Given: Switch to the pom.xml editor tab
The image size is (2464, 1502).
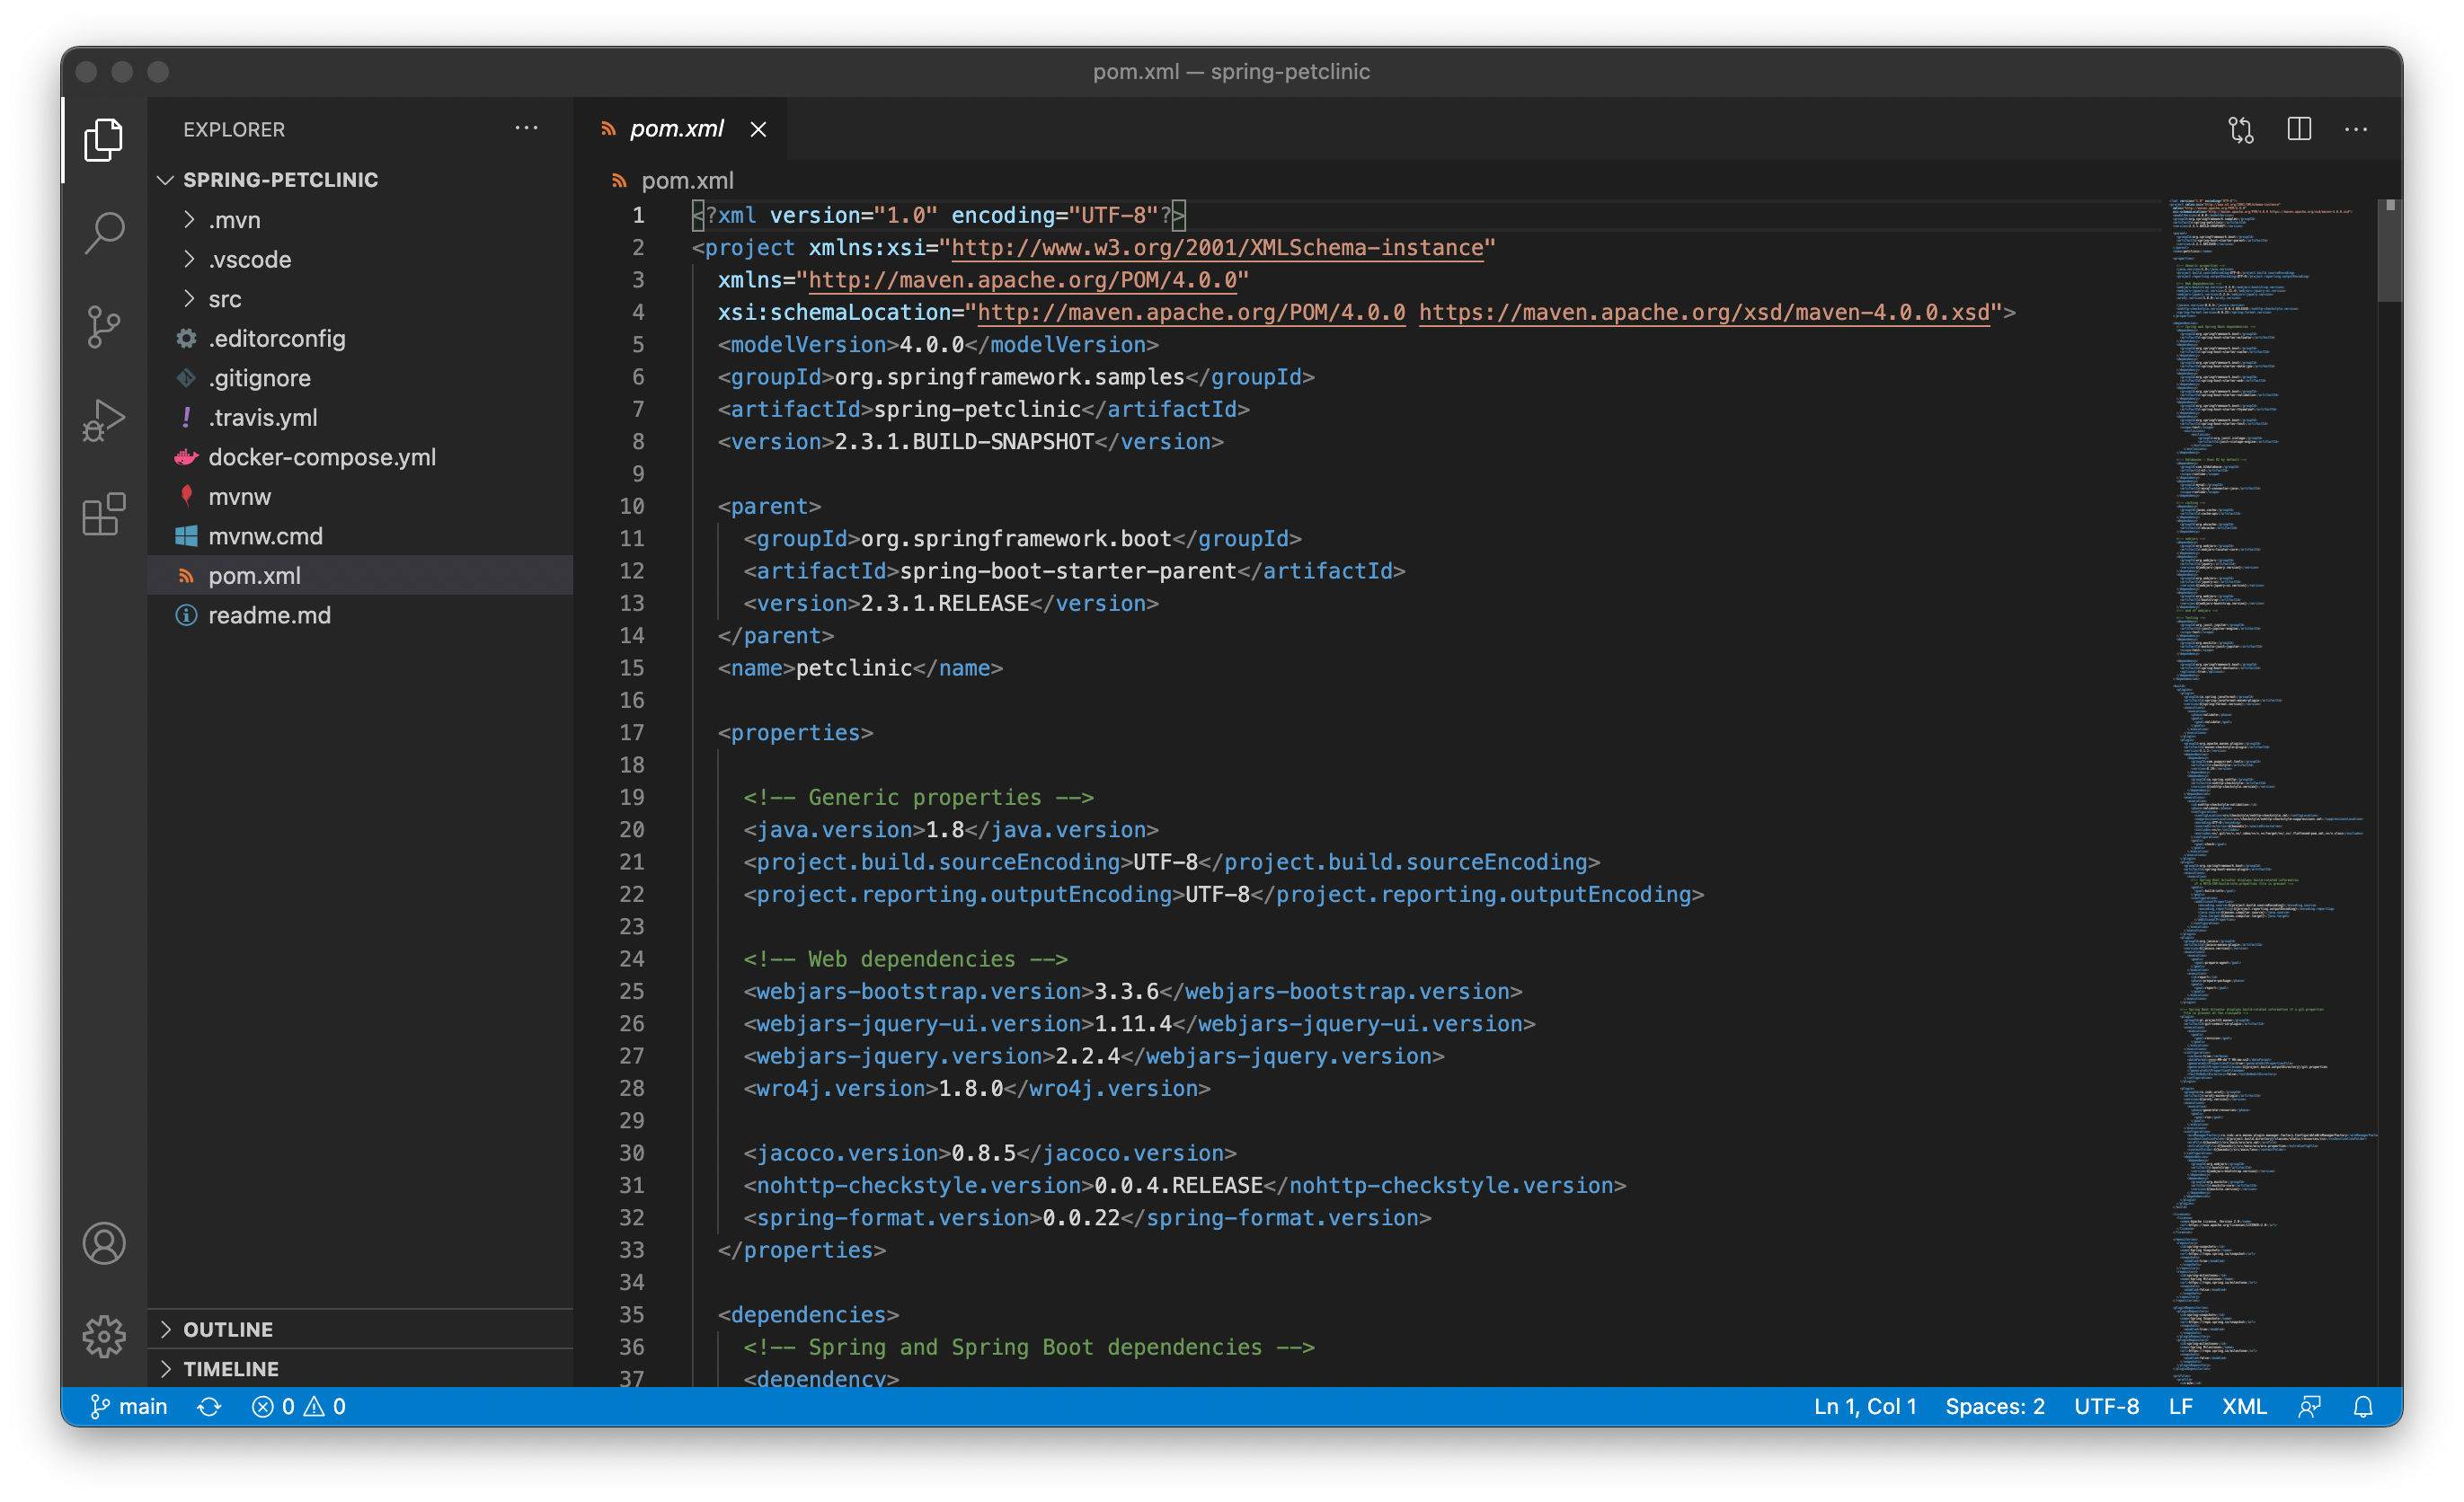Looking at the screenshot, I should click(676, 129).
